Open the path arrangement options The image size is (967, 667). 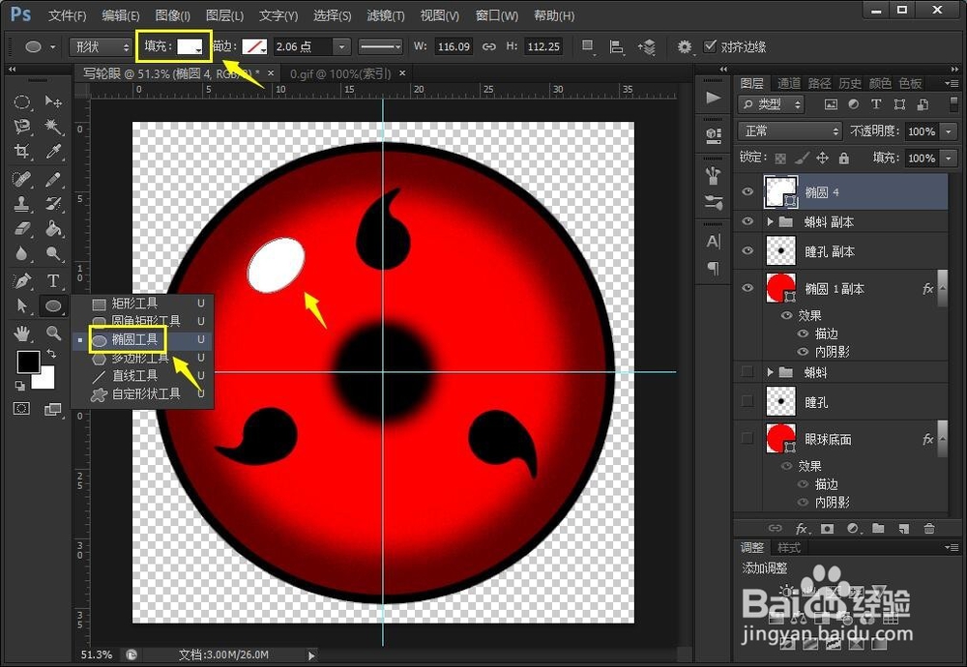click(647, 46)
